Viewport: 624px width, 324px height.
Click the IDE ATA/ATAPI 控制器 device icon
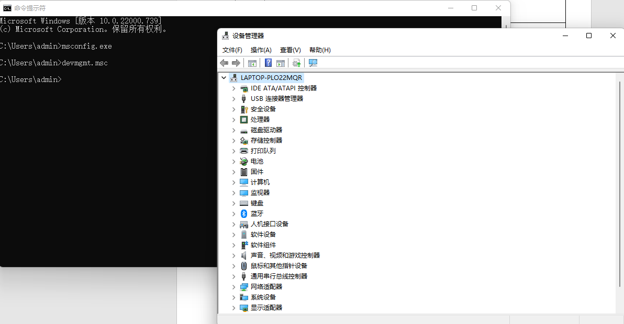coord(244,88)
